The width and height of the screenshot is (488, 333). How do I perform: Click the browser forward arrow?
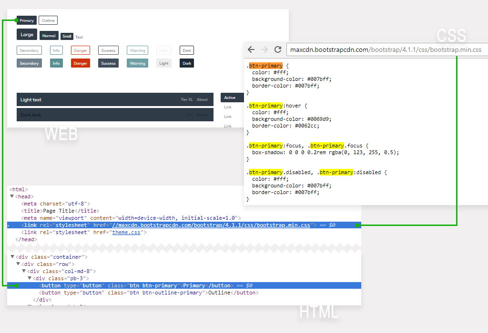tap(264, 49)
